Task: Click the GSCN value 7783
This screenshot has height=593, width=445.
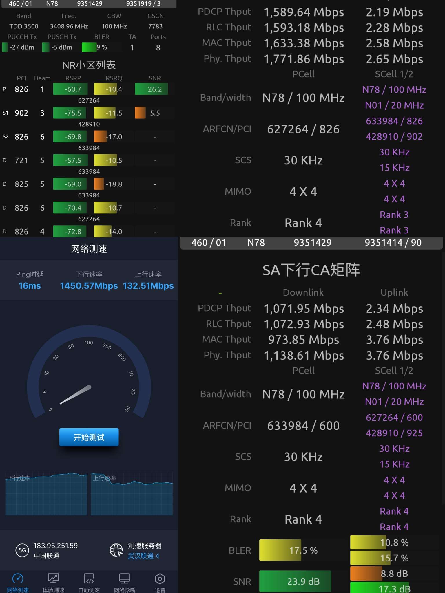Action: click(x=156, y=26)
